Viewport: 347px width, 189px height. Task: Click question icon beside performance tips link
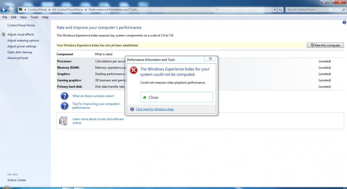coord(64,106)
